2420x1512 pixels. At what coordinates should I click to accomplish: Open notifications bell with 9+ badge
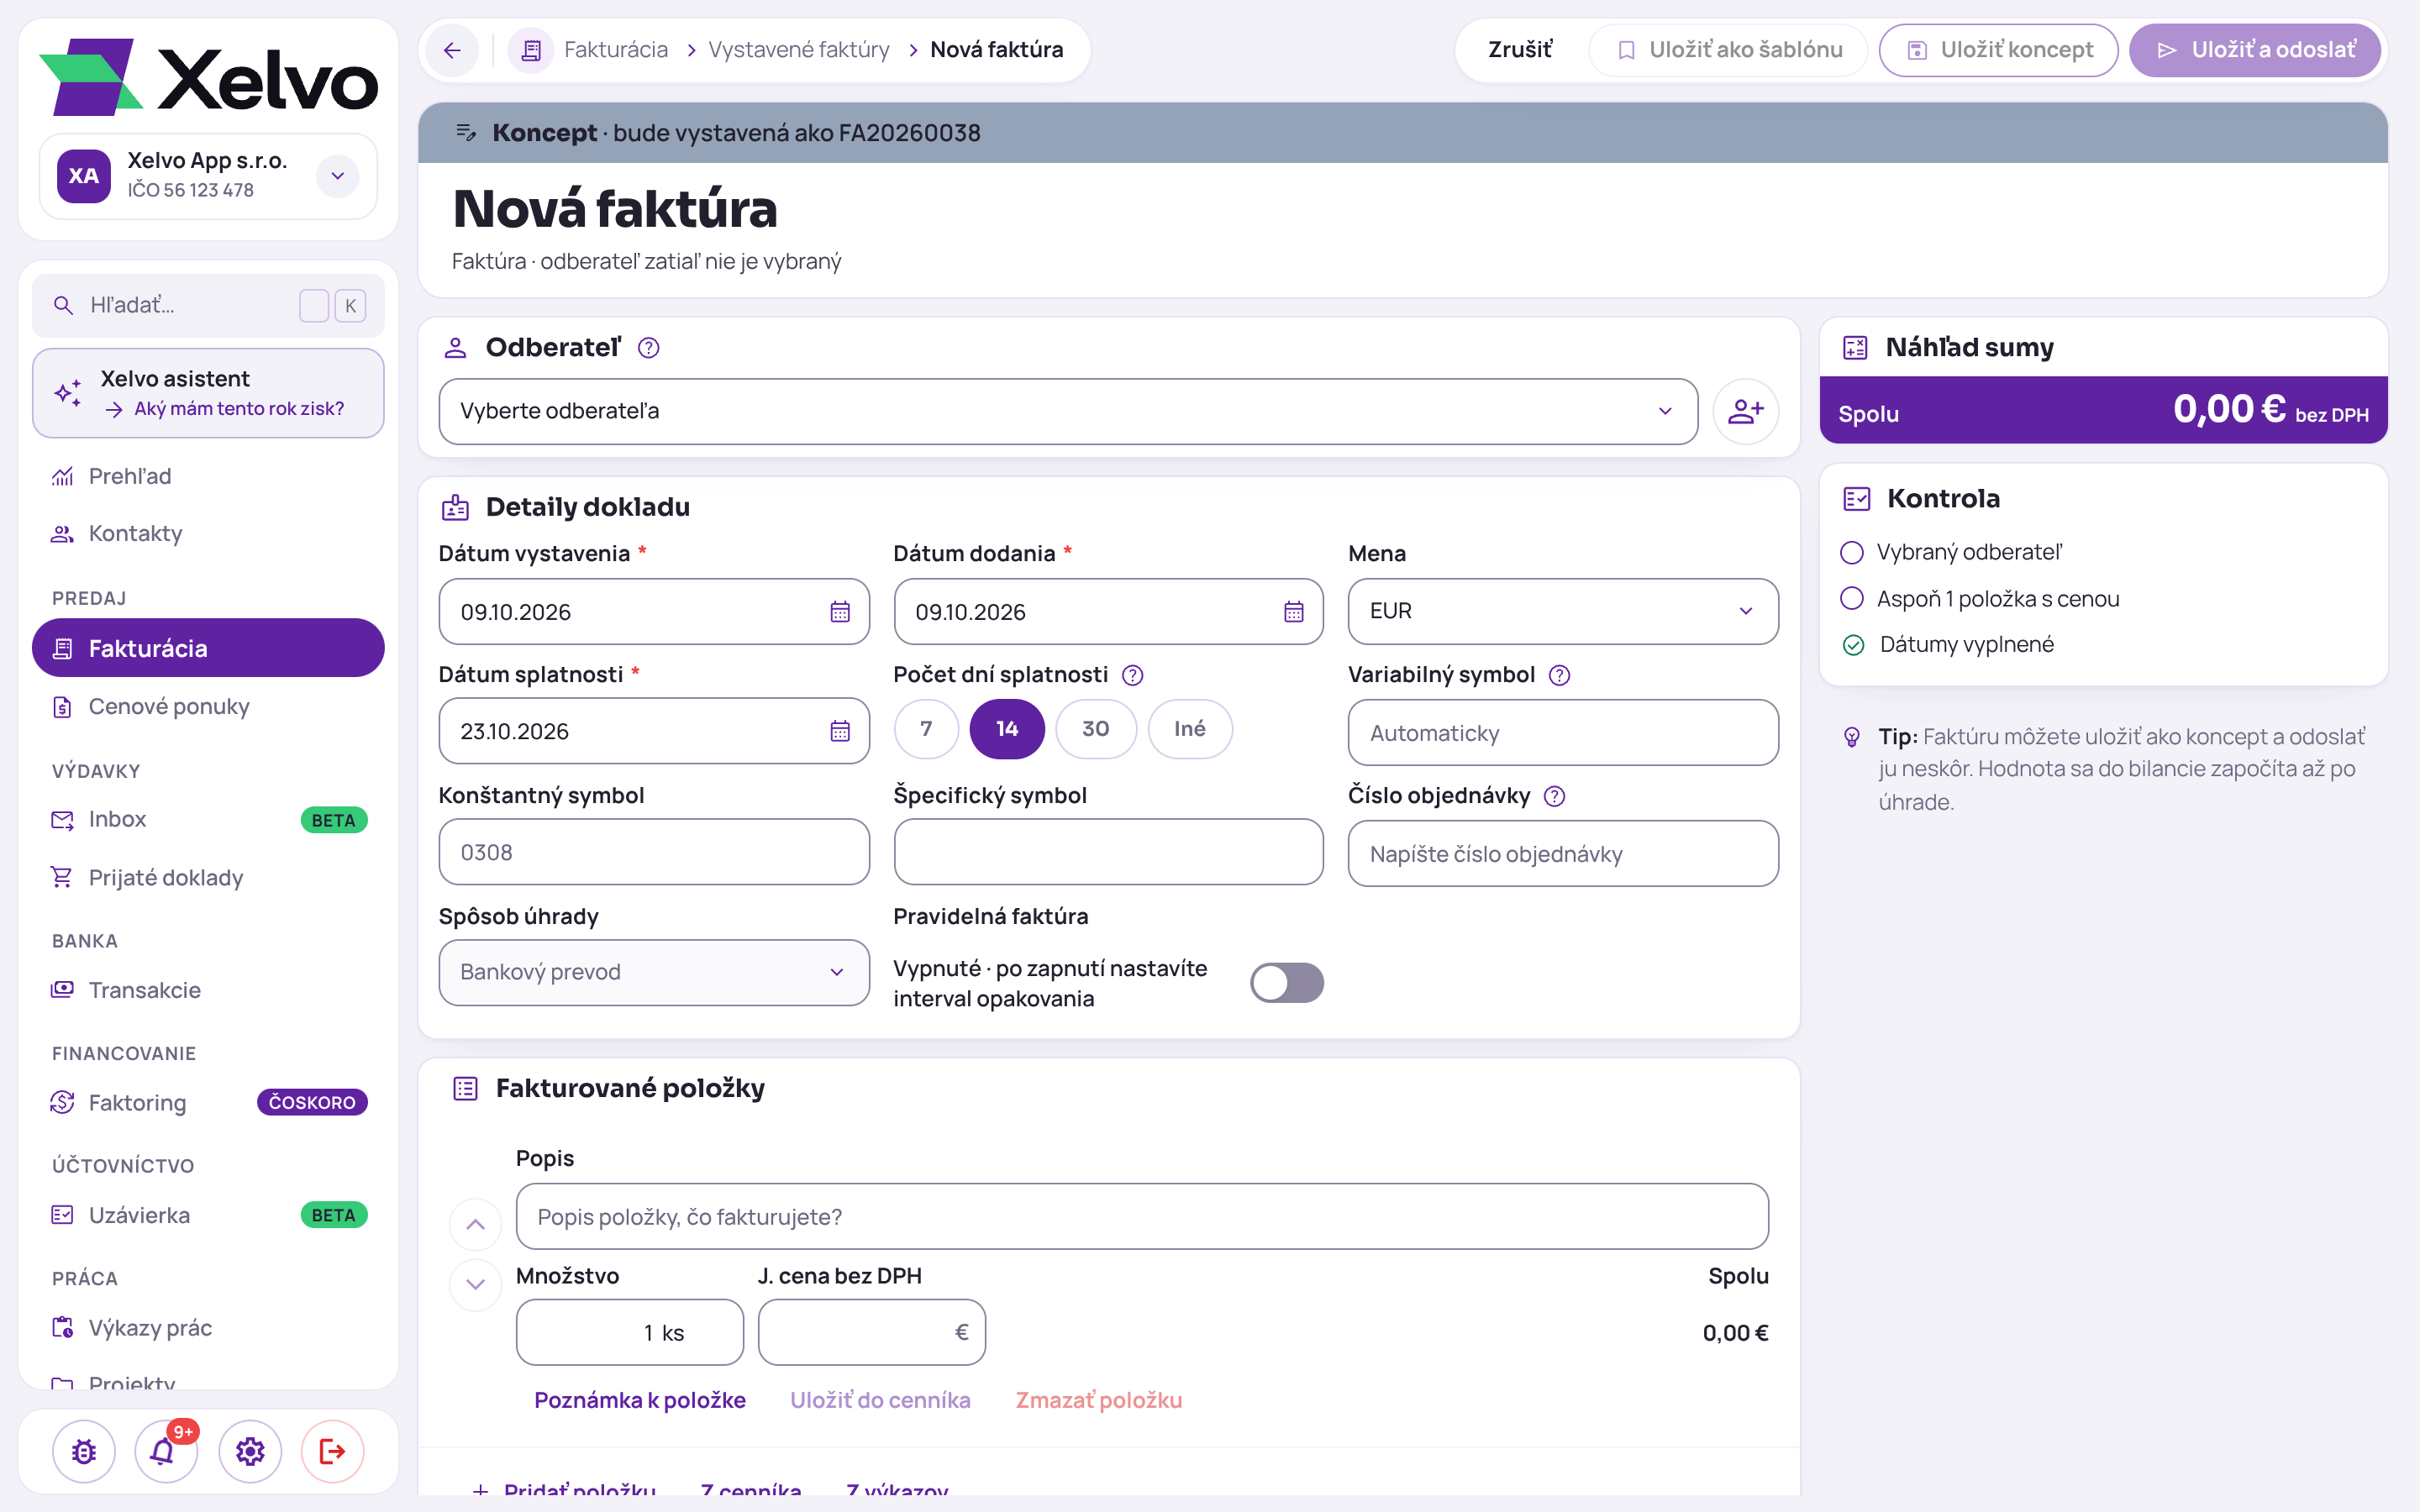pyautogui.click(x=166, y=1451)
